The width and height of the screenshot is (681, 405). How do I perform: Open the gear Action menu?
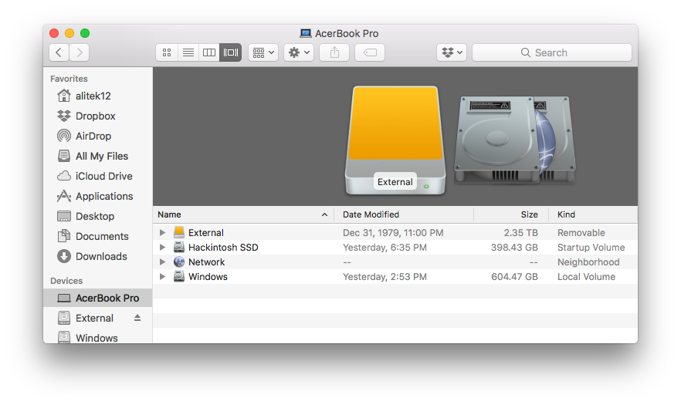[299, 52]
